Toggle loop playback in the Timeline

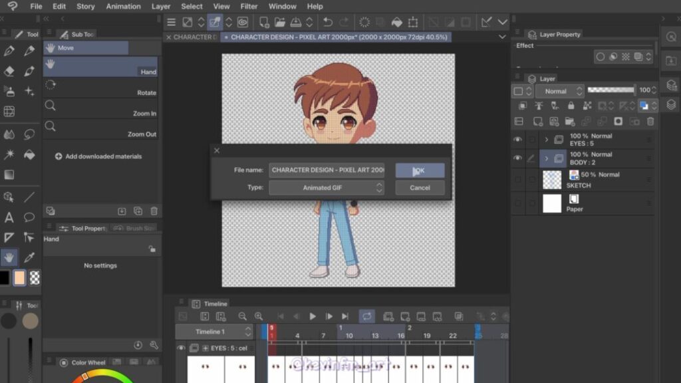(x=366, y=317)
